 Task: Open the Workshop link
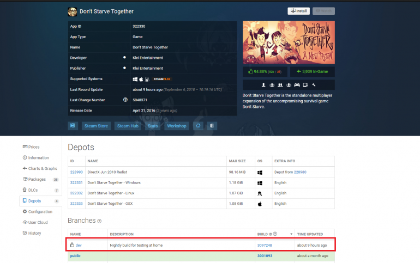pos(177,126)
